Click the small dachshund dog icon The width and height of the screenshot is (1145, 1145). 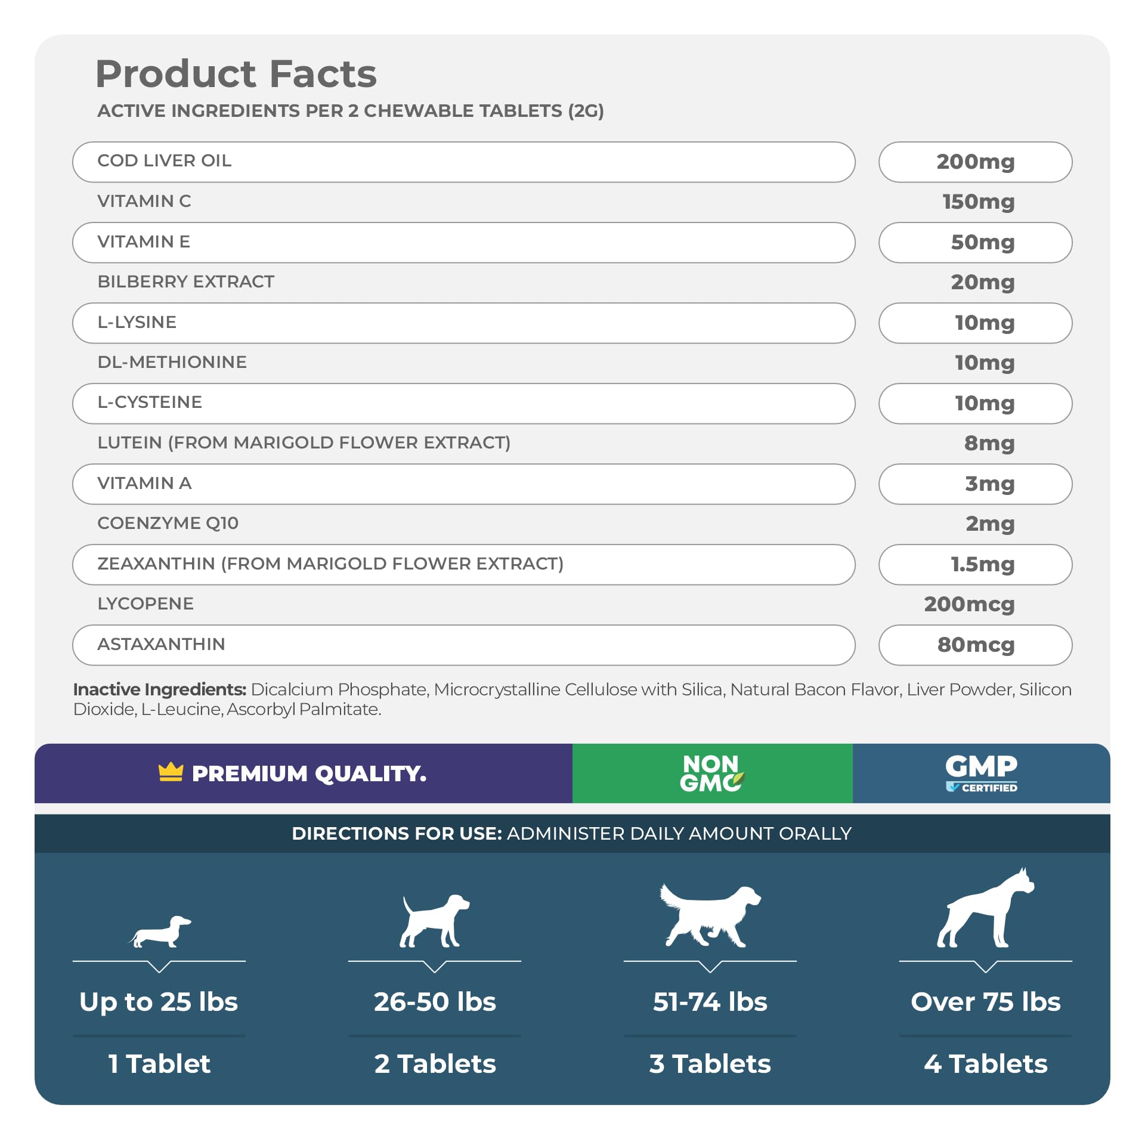[160, 931]
